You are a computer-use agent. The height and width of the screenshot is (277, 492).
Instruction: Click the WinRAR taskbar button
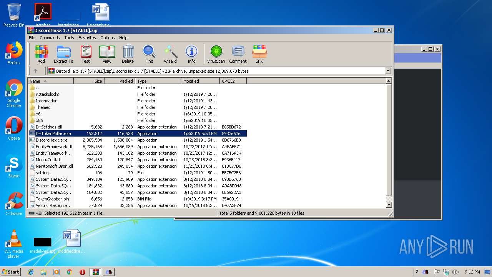[x=95, y=272]
